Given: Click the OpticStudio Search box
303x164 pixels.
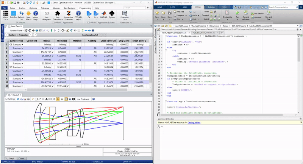Looking at the screenshot, I should [x=134, y=8].
